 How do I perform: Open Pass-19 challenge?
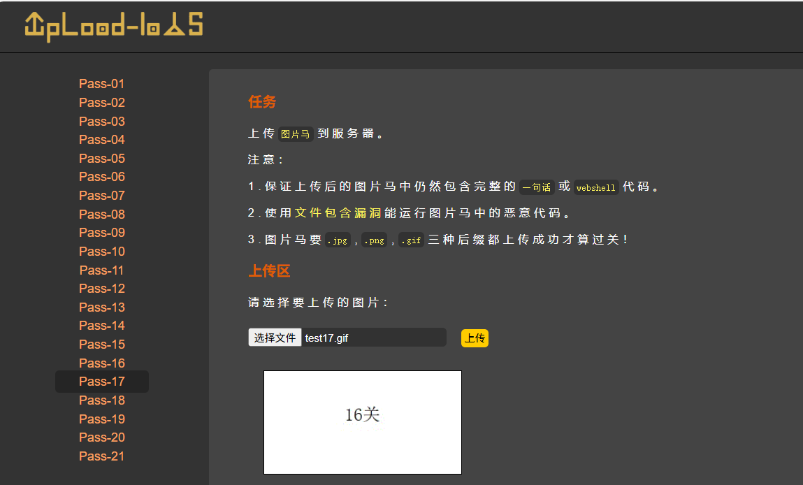(102, 419)
